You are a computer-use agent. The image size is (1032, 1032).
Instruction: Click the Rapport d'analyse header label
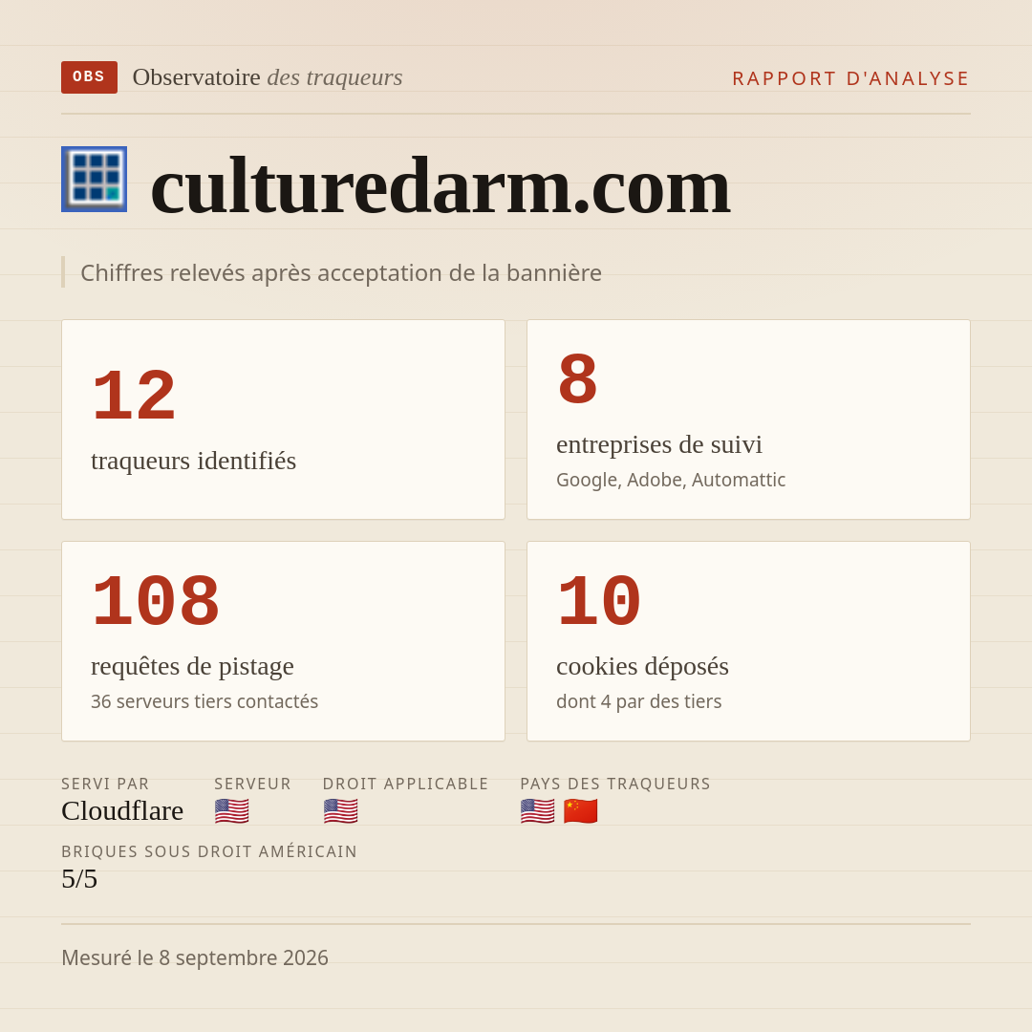(x=851, y=78)
